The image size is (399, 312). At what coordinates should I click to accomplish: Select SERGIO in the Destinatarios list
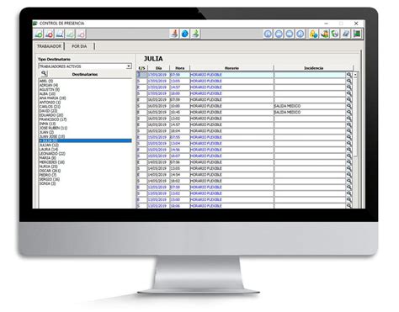[50, 179]
